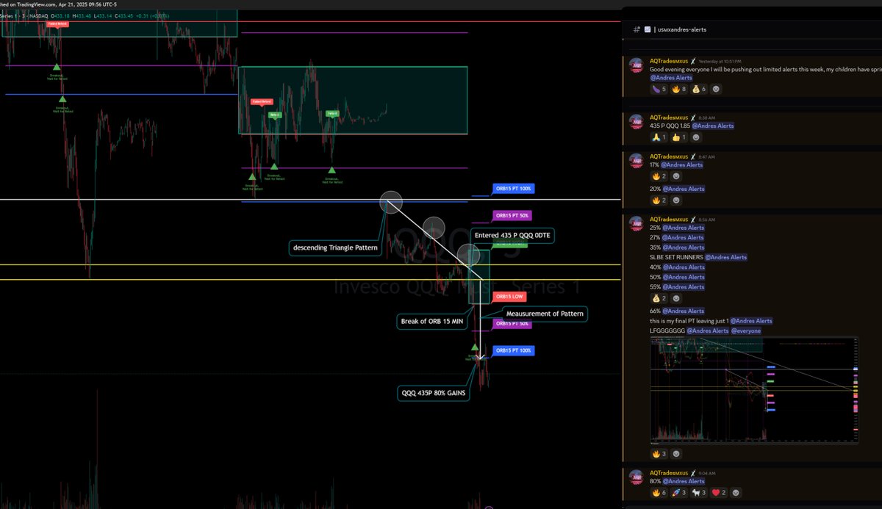Click the eggplant reaction with count 5
The image size is (882, 509).
click(659, 89)
